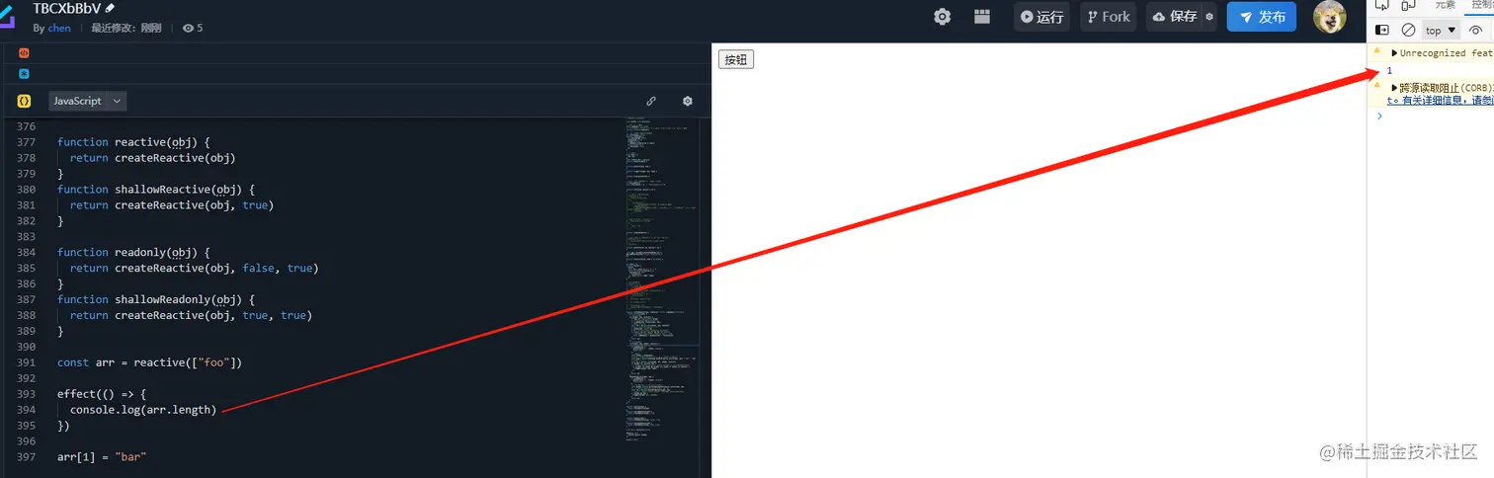The width and height of the screenshot is (1494, 478).
Task: Click the Fork button
Action: click(1108, 17)
